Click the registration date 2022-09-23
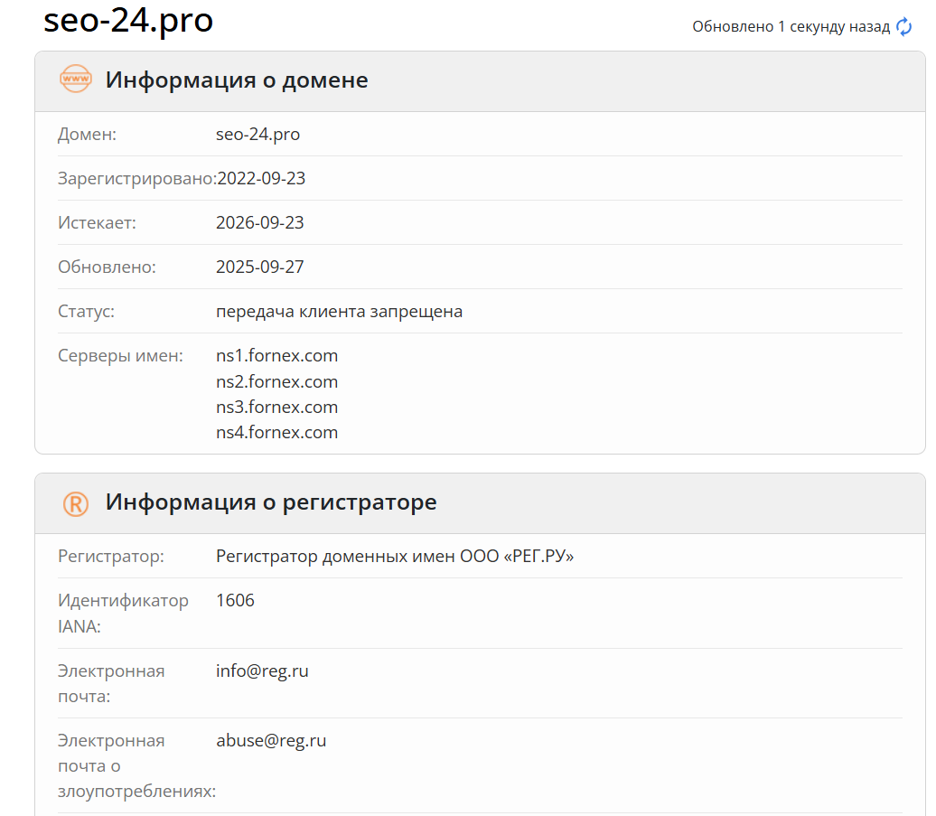 [261, 179]
